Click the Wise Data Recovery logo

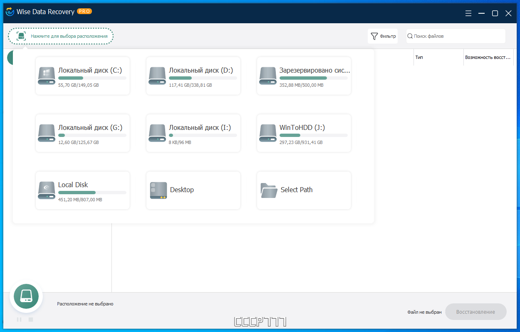(10, 12)
